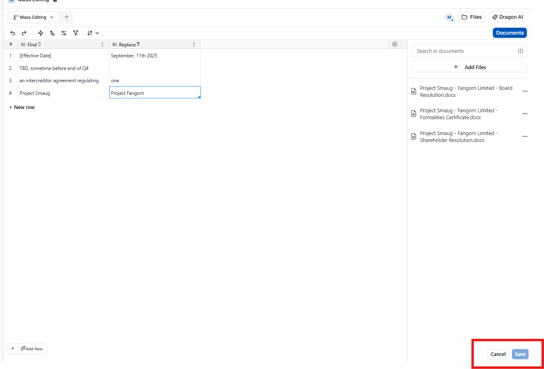This screenshot has width=544, height=369.
Task: Click the group rows icon in toolbar
Action: (52, 33)
